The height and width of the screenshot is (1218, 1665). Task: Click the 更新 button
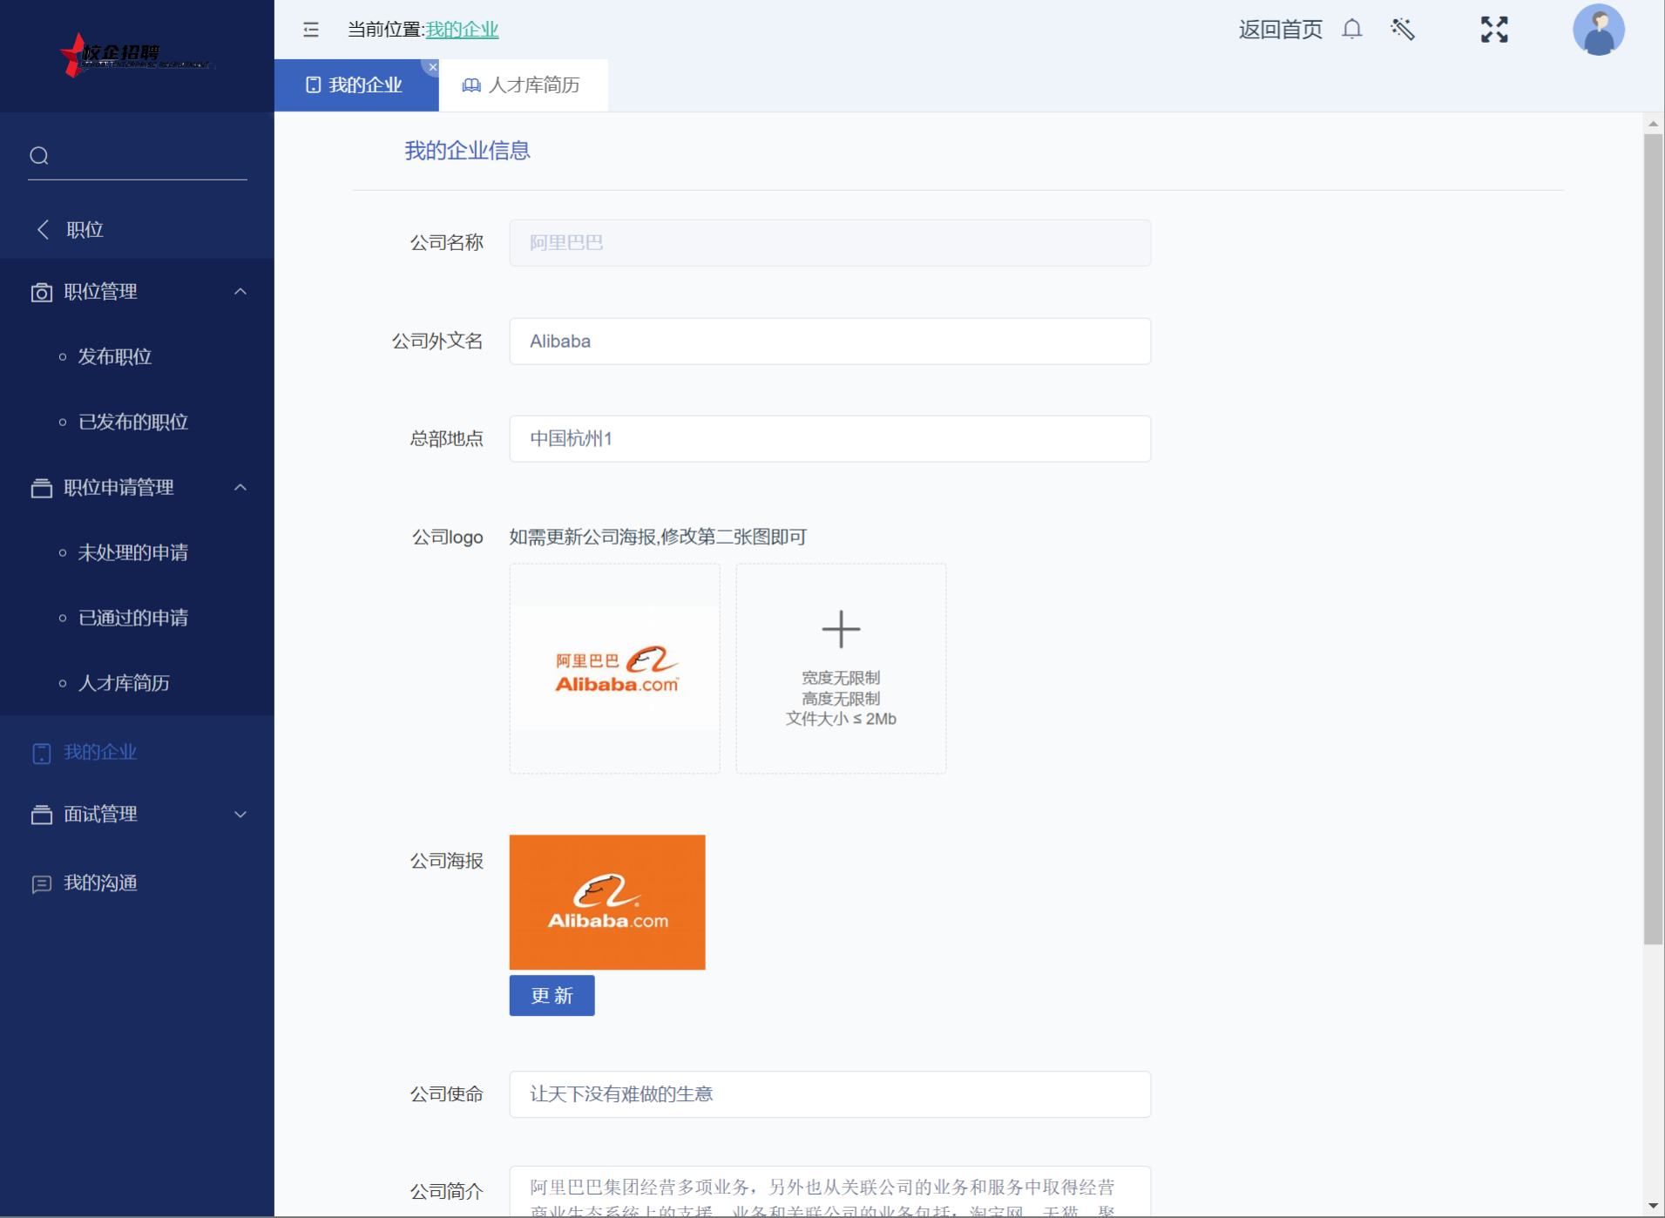click(552, 996)
